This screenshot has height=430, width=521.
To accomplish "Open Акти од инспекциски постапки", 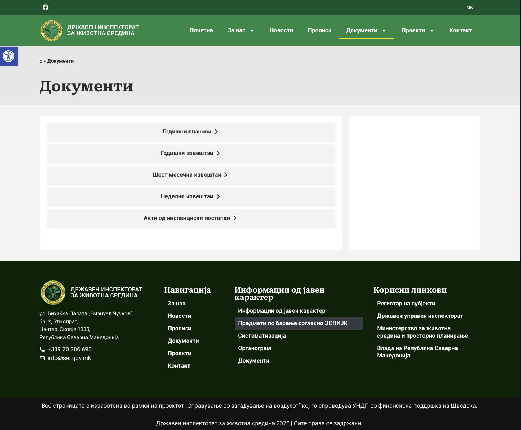I will tap(191, 218).
